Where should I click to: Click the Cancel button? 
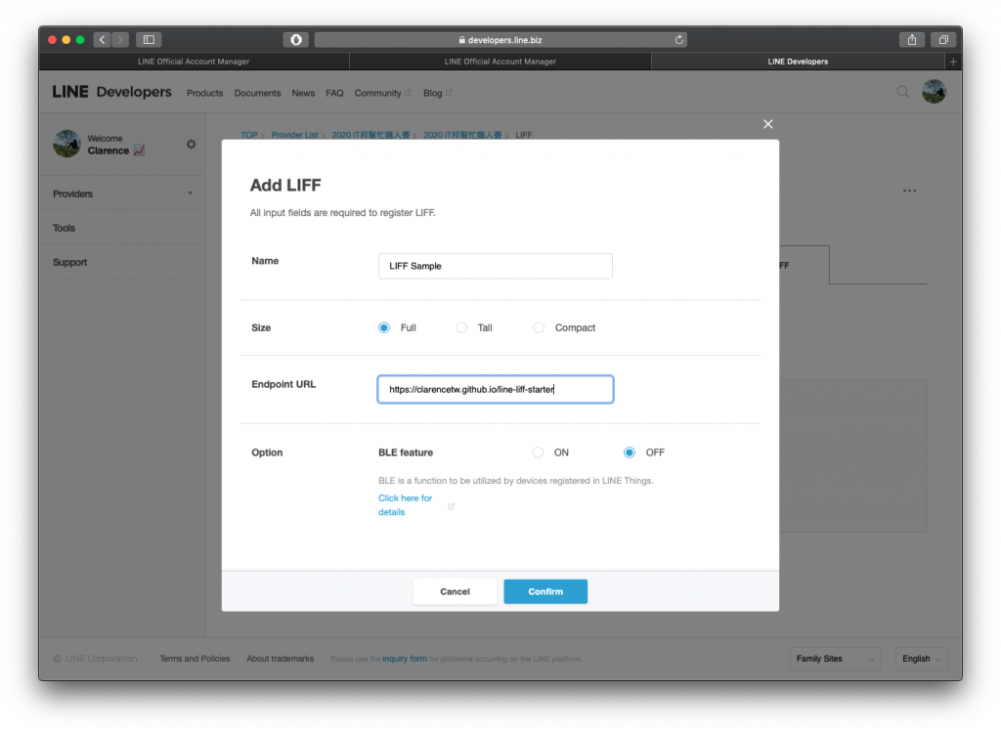point(455,591)
